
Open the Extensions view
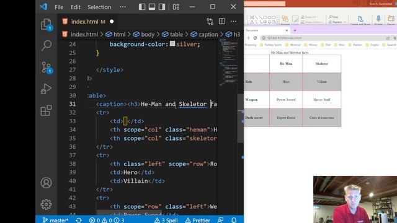pos(46,110)
